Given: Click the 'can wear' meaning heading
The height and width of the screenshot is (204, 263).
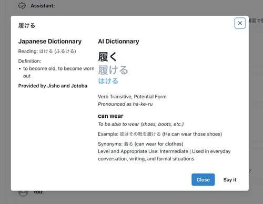Looking at the screenshot, I should click(110, 116).
